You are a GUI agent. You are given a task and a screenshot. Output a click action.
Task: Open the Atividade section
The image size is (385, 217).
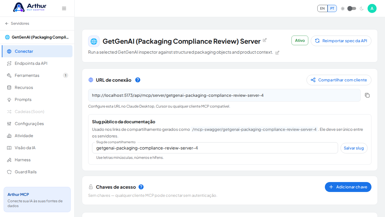37,136
